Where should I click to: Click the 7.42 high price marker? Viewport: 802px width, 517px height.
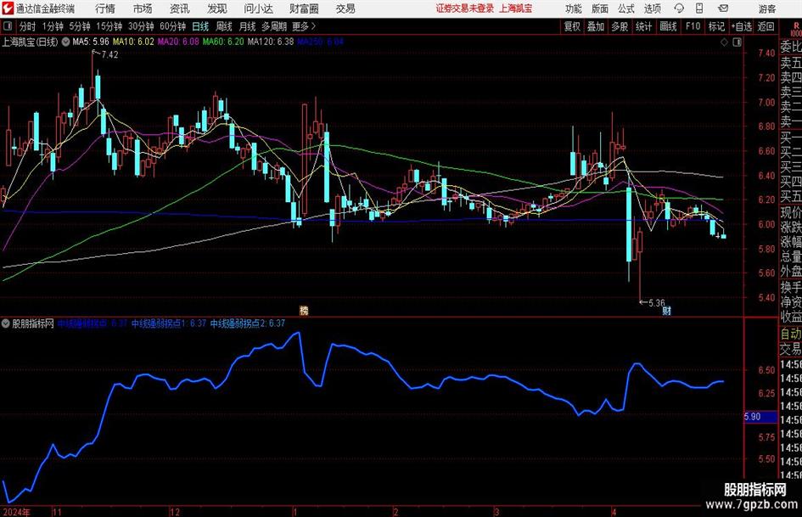(x=109, y=55)
